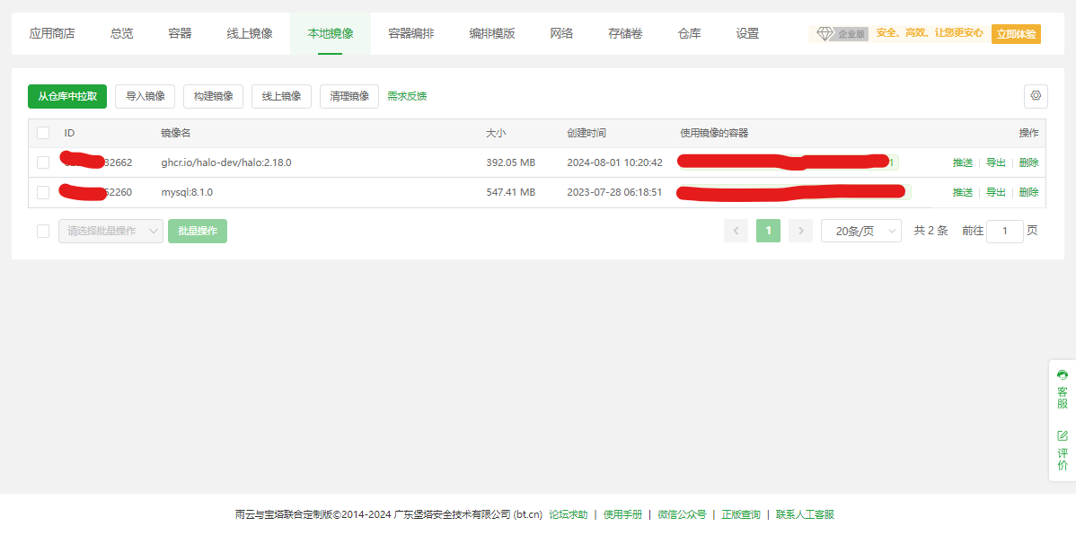Check the select-all images checkbox
Viewport: 1076px width, 535px height.
tap(42, 132)
